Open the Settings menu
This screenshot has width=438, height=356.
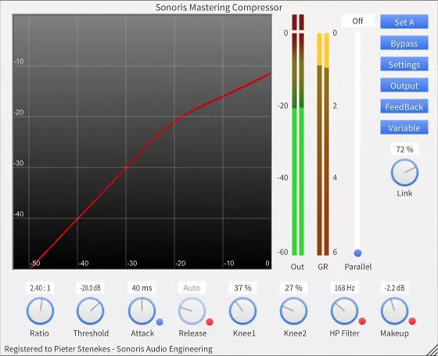(404, 64)
